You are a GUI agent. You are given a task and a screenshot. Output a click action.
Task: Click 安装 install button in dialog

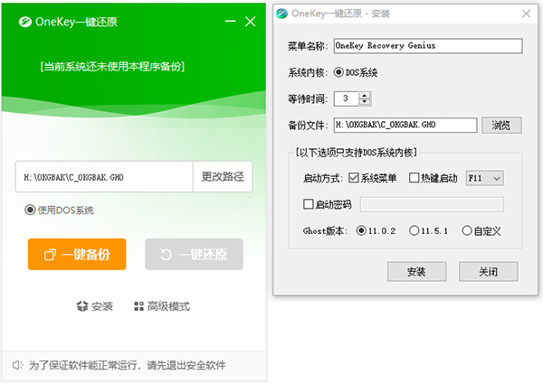click(x=416, y=272)
